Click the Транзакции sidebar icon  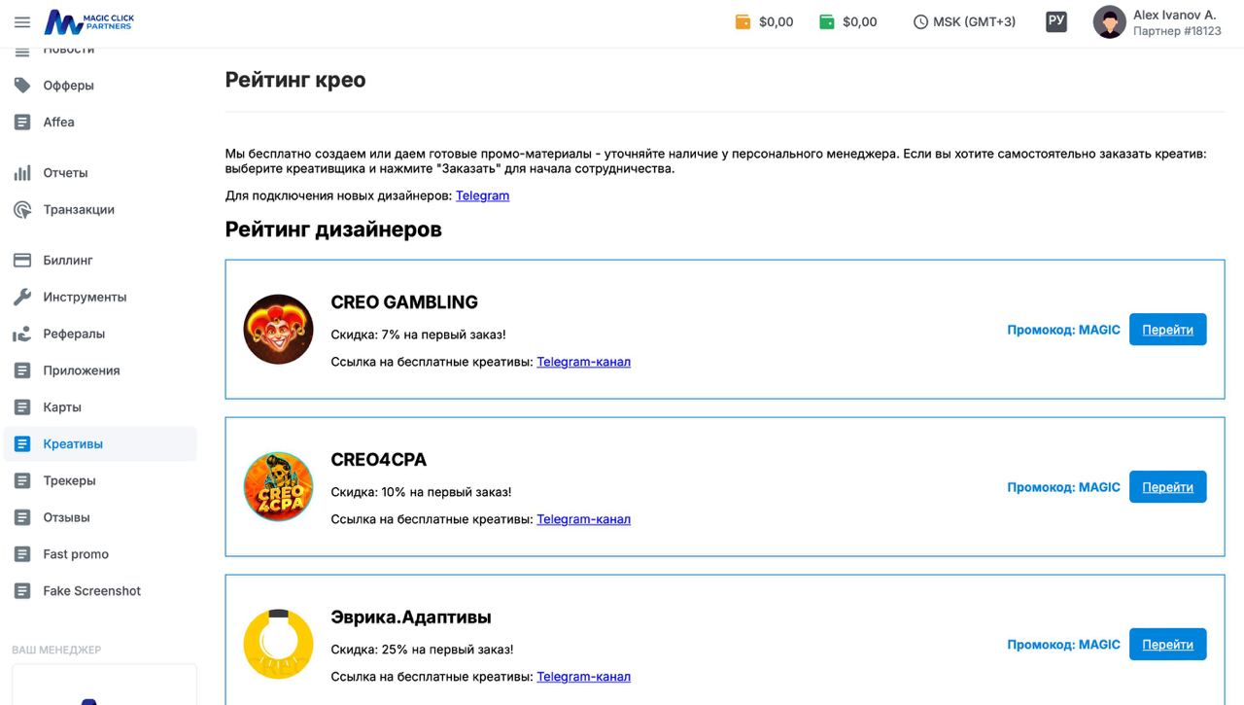tap(22, 210)
